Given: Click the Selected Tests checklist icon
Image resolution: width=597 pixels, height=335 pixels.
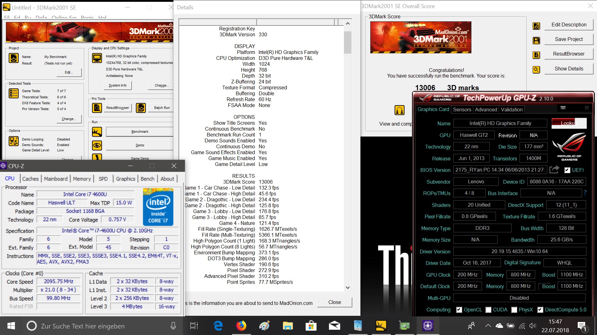Looking at the screenshot, I should (14, 93).
